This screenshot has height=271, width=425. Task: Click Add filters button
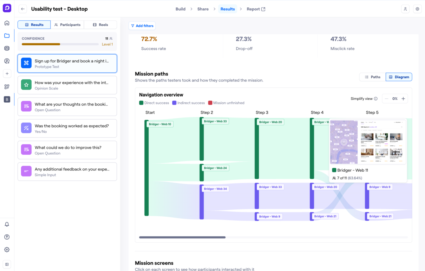pos(142,26)
